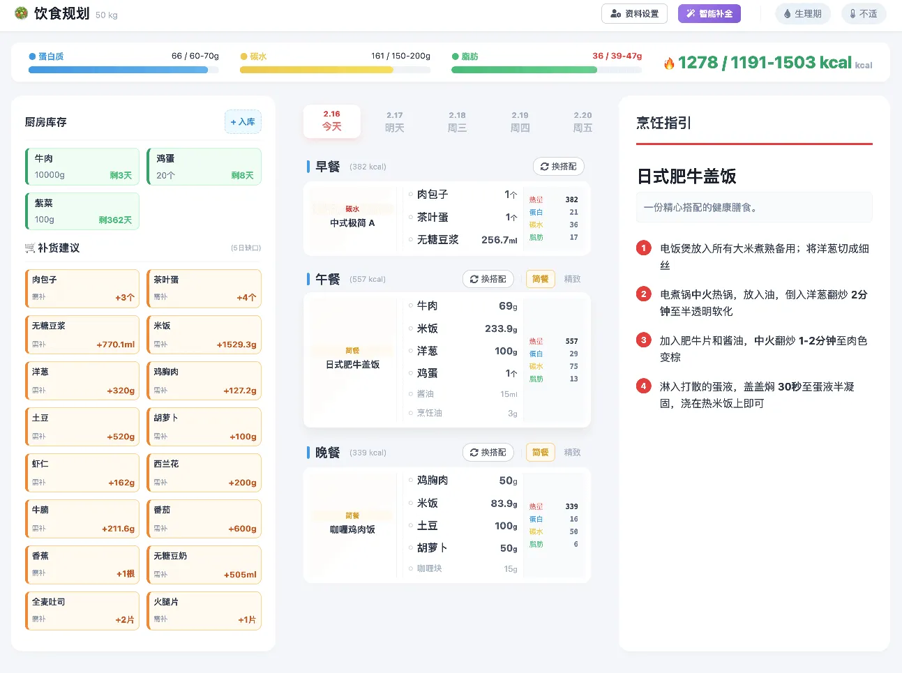The height and width of the screenshot is (673, 902).
Task: Select 简餐 mode for dinner
Action: 540,453
